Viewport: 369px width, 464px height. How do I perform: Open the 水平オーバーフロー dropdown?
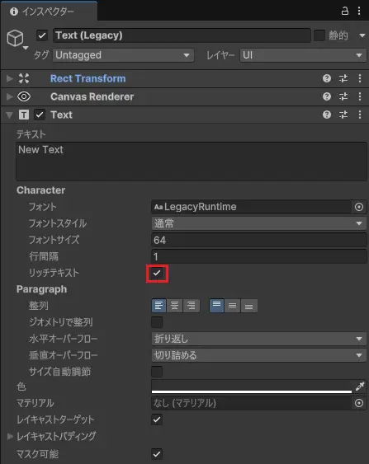pos(258,339)
